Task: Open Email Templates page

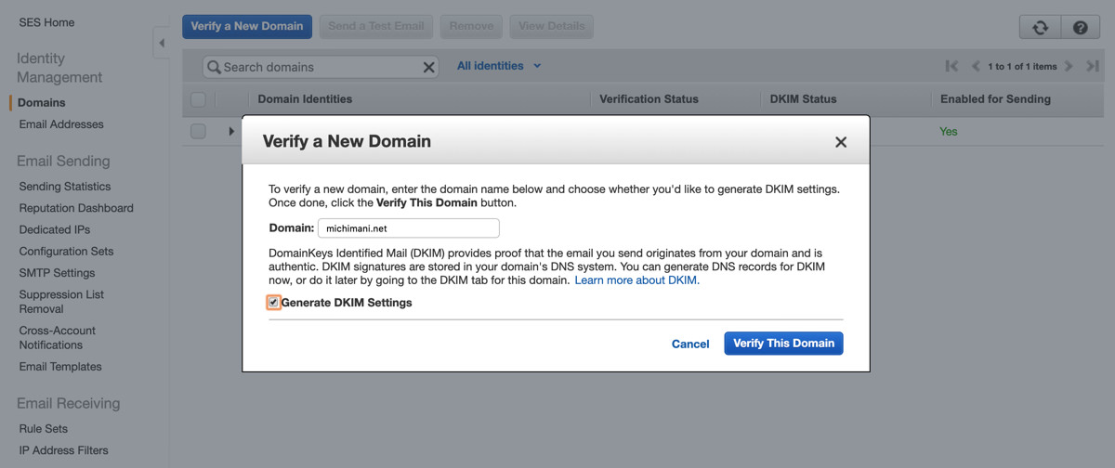Action: (60, 367)
